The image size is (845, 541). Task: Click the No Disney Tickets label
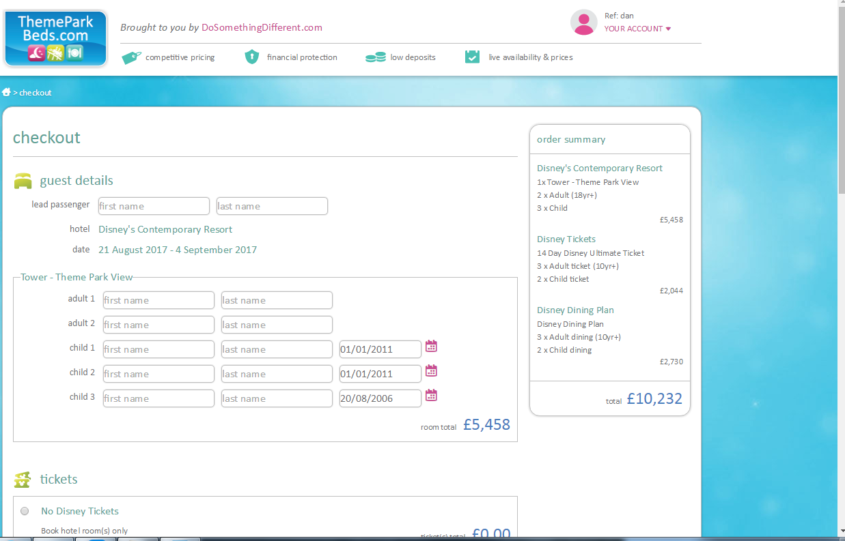tap(80, 511)
